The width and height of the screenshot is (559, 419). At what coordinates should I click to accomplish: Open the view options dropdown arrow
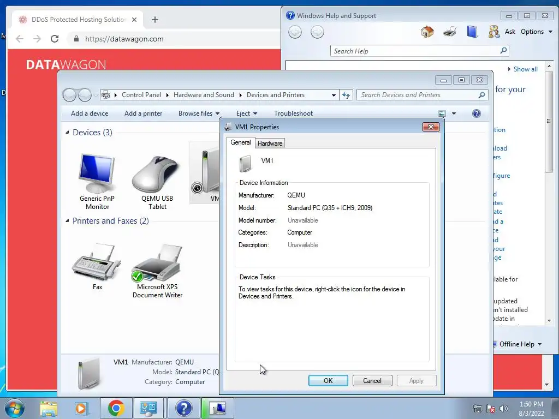tap(454, 113)
